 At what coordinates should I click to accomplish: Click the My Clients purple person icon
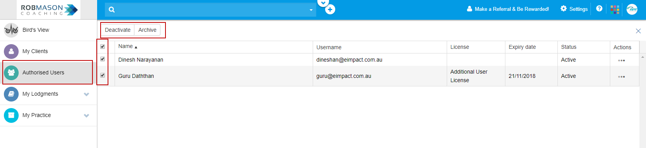point(11,52)
